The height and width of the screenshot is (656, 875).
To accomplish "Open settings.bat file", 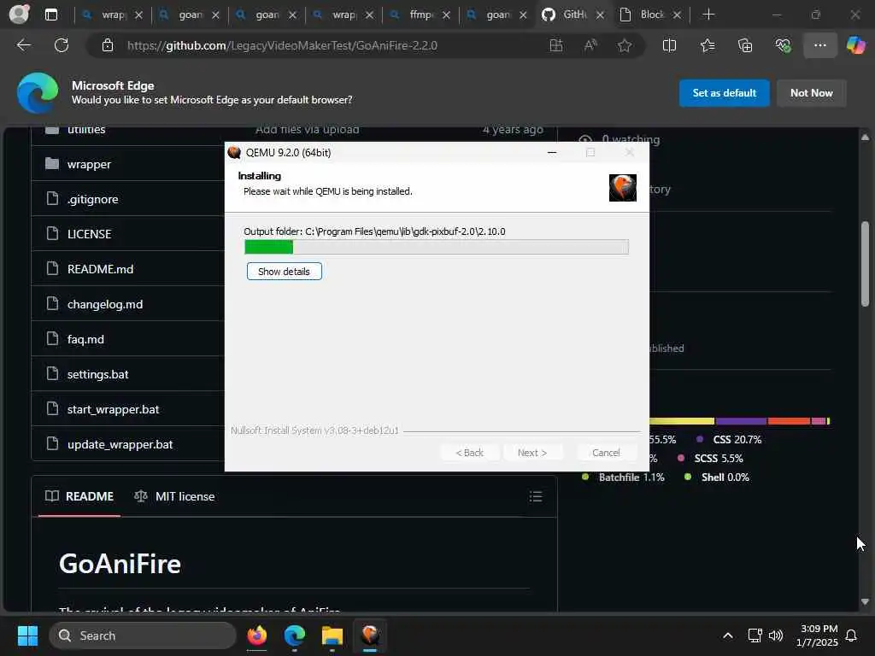I will (x=97, y=374).
